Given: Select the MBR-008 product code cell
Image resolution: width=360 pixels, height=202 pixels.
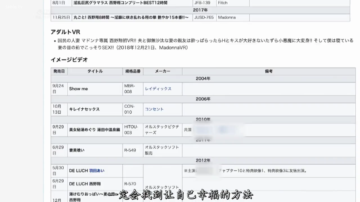Looking at the screenshot, I should [x=132, y=89].
